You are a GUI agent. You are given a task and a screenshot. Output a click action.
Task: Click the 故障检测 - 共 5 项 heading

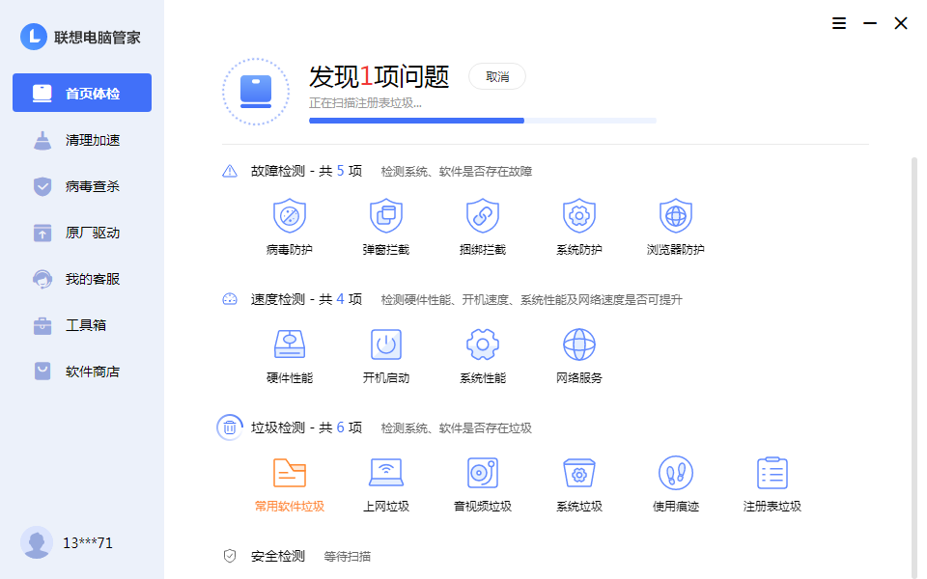306,172
